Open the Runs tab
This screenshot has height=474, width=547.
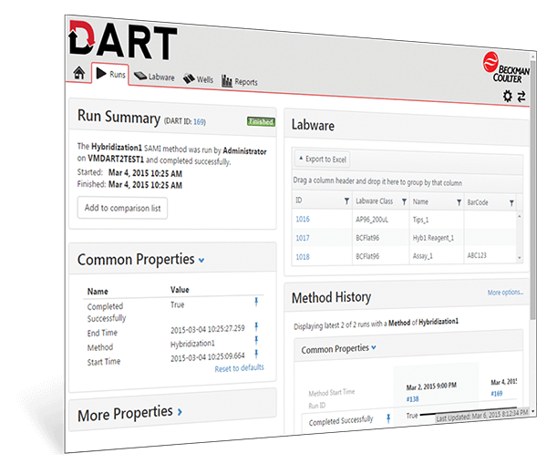(x=110, y=74)
